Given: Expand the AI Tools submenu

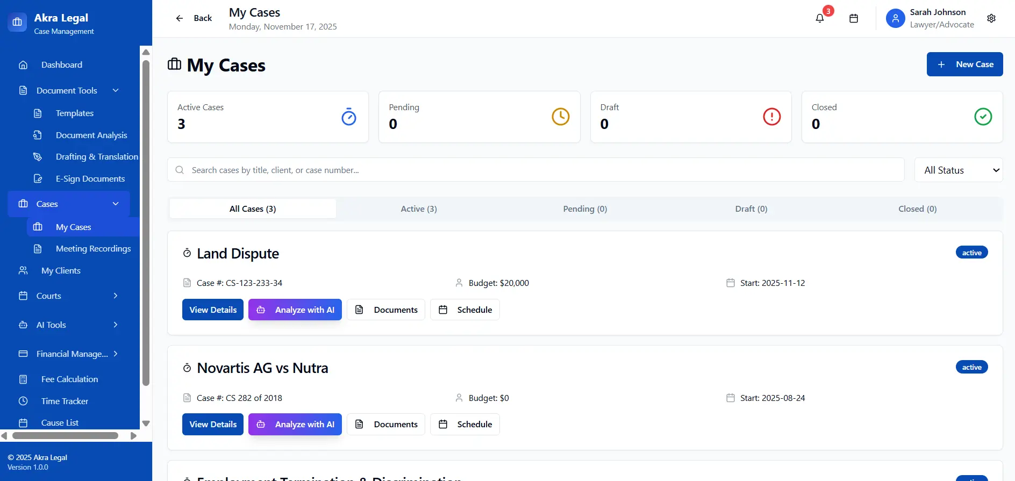Looking at the screenshot, I should 116,325.
